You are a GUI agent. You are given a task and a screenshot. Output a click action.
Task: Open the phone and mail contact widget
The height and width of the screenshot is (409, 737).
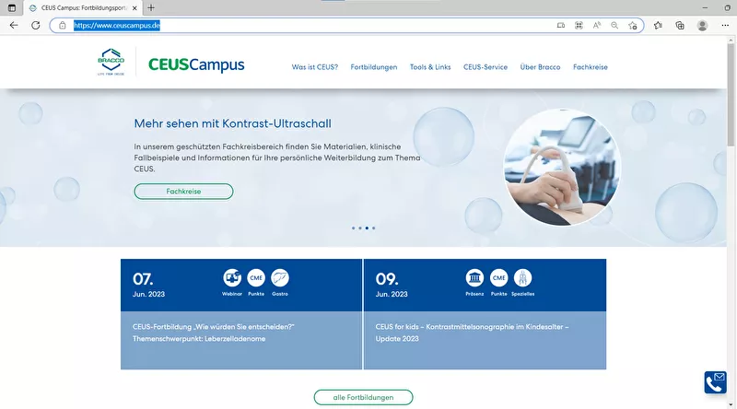(x=716, y=382)
